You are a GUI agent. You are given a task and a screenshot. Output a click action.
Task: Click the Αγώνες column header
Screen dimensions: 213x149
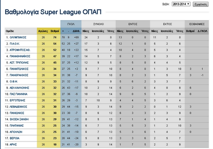[43, 31]
